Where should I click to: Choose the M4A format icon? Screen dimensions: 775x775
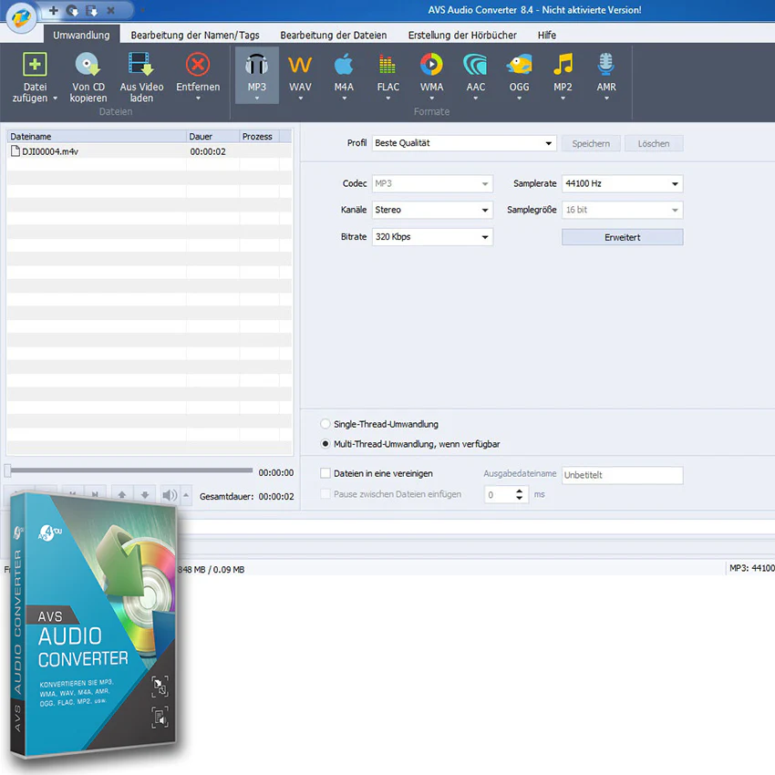[x=344, y=64]
